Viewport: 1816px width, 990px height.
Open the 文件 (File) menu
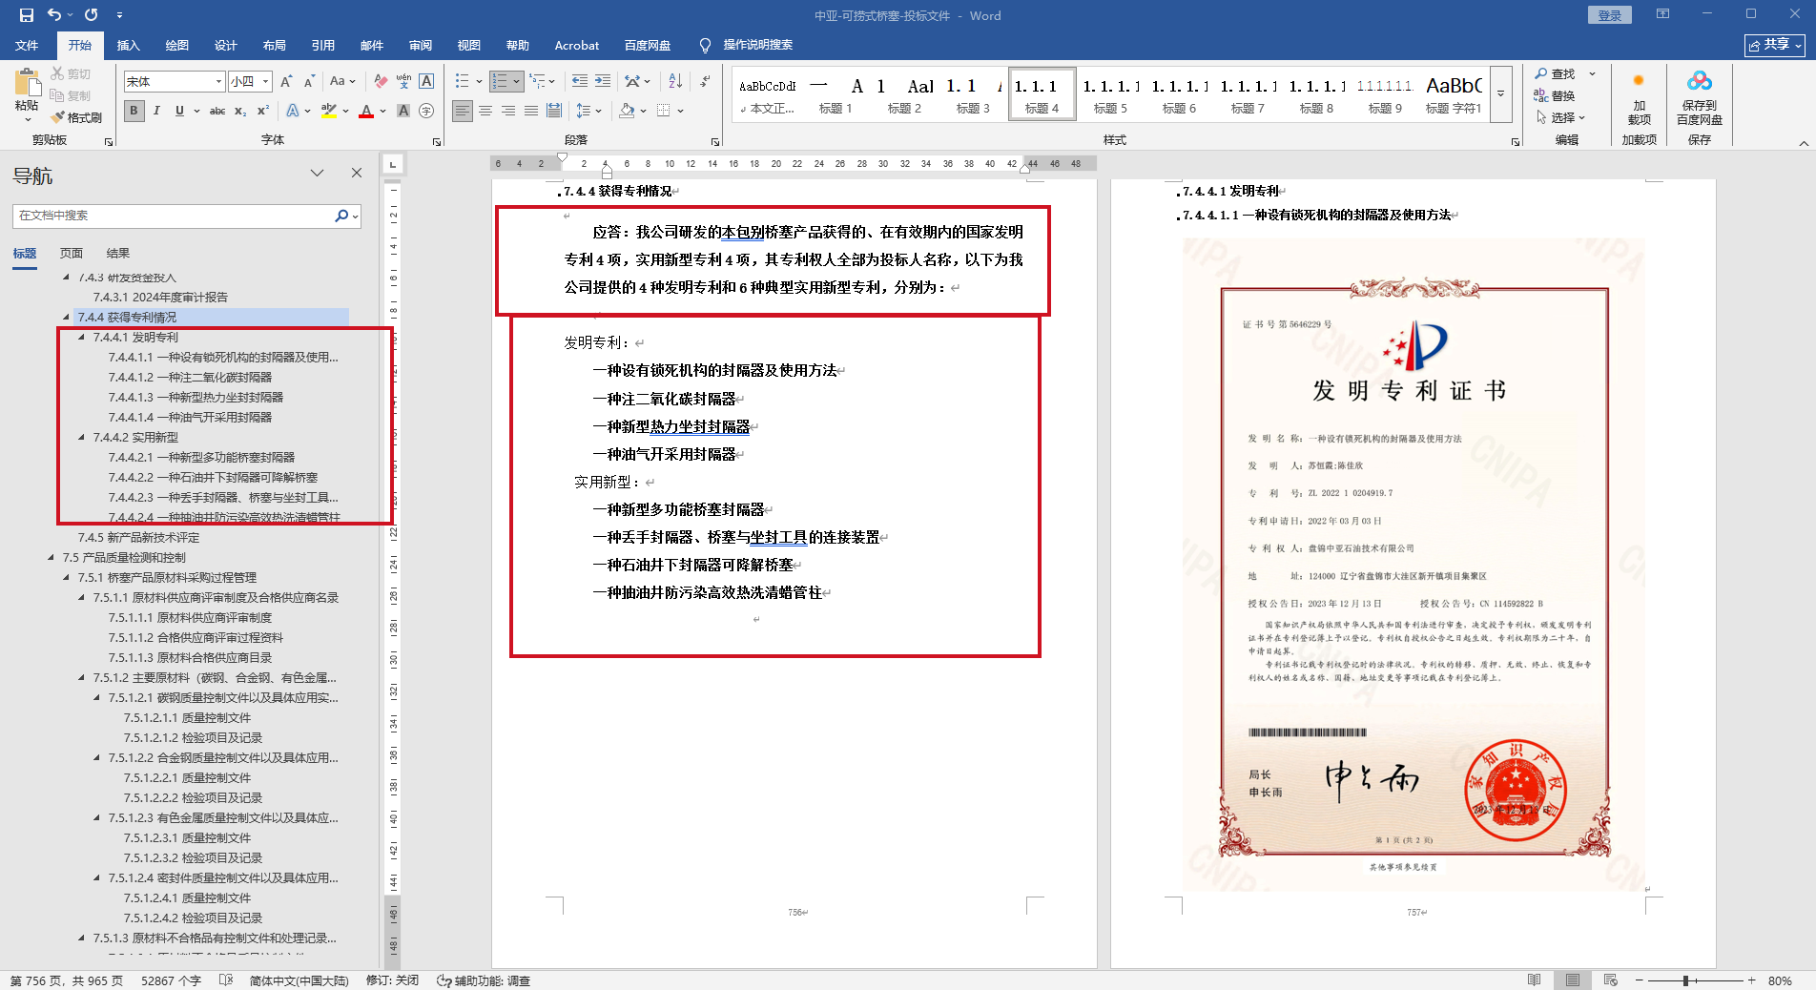coord(27,45)
